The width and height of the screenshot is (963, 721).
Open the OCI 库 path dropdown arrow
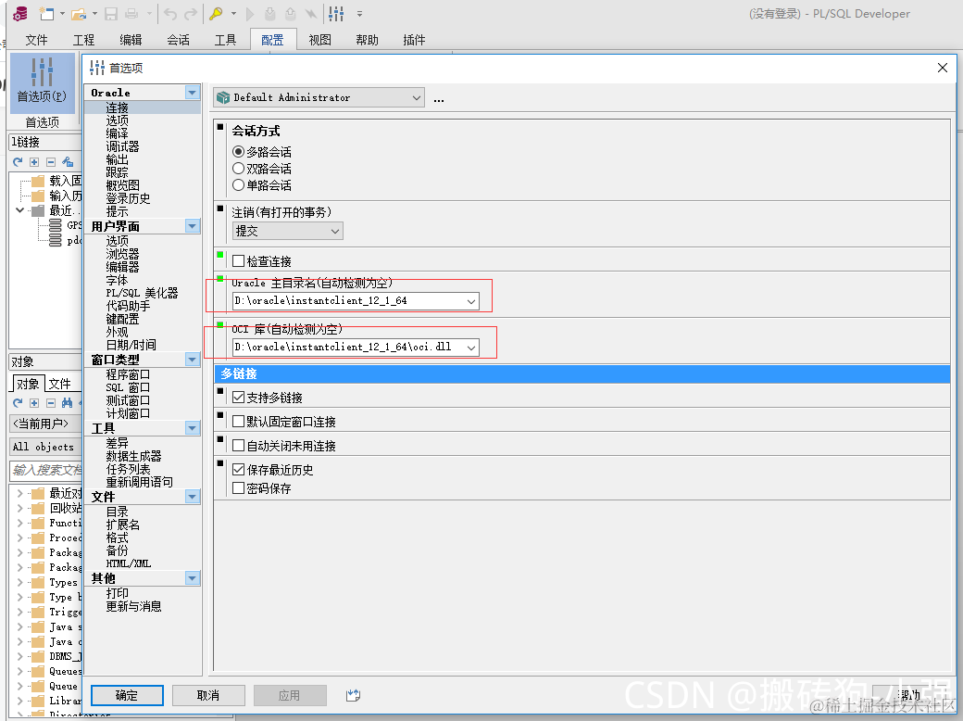[471, 348]
